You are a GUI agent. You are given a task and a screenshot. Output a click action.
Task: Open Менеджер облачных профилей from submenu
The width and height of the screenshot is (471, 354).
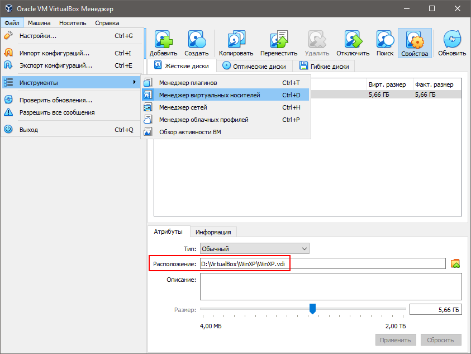click(x=226, y=120)
